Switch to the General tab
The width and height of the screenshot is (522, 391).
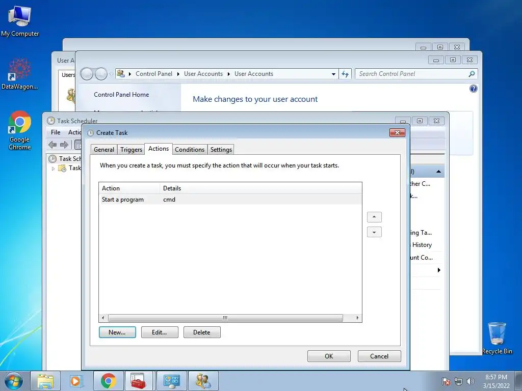click(x=104, y=150)
